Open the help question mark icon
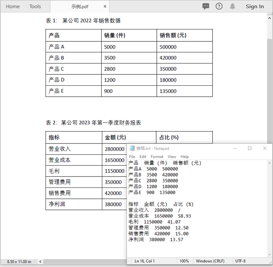273x267 pixels. click(219, 7)
